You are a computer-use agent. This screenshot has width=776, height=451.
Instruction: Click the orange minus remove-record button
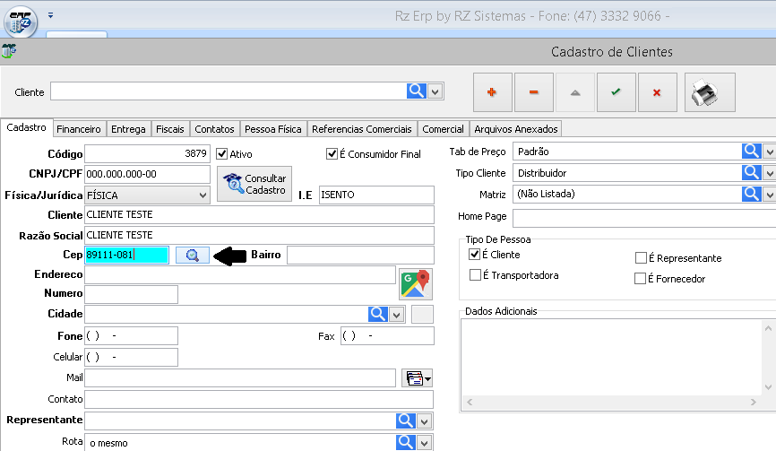pyautogui.click(x=533, y=92)
